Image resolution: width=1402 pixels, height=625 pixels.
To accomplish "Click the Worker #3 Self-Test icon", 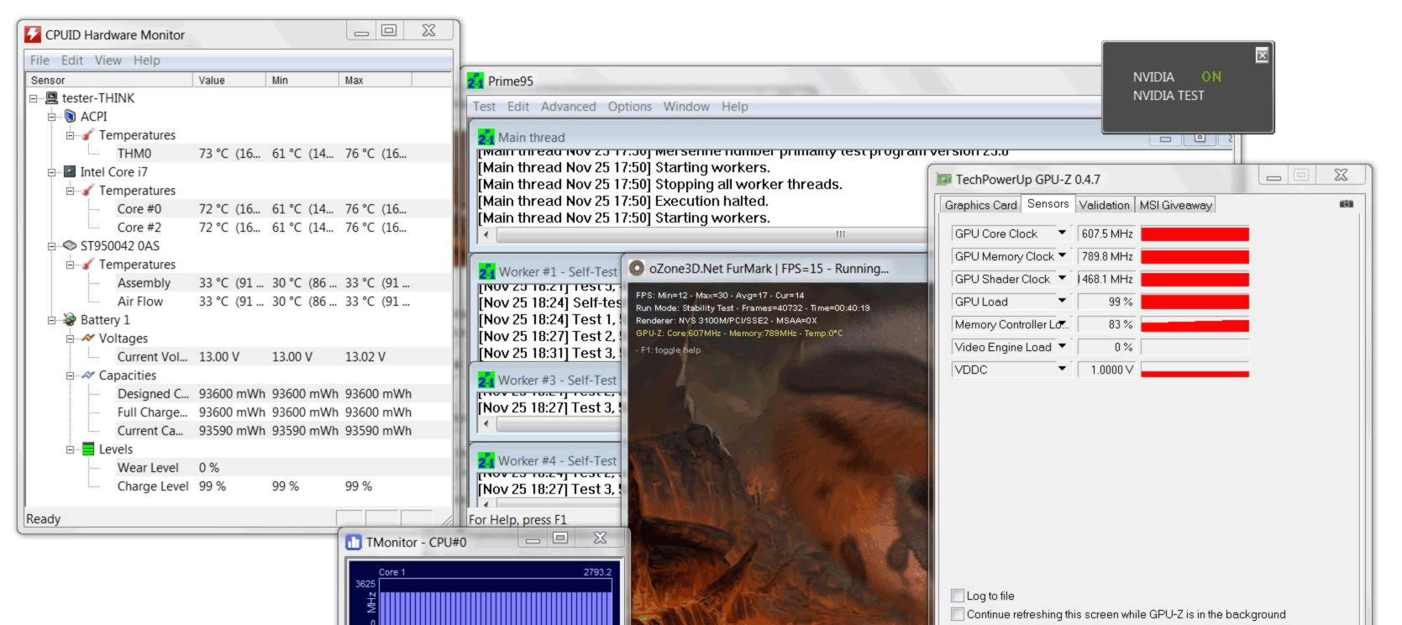I will [486, 380].
